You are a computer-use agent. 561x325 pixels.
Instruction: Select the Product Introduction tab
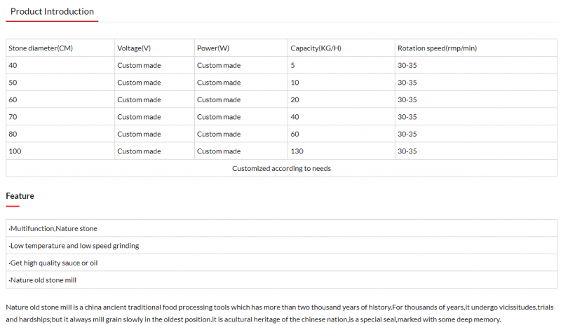tap(52, 11)
